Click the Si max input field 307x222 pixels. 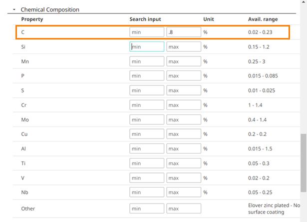point(184,46)
